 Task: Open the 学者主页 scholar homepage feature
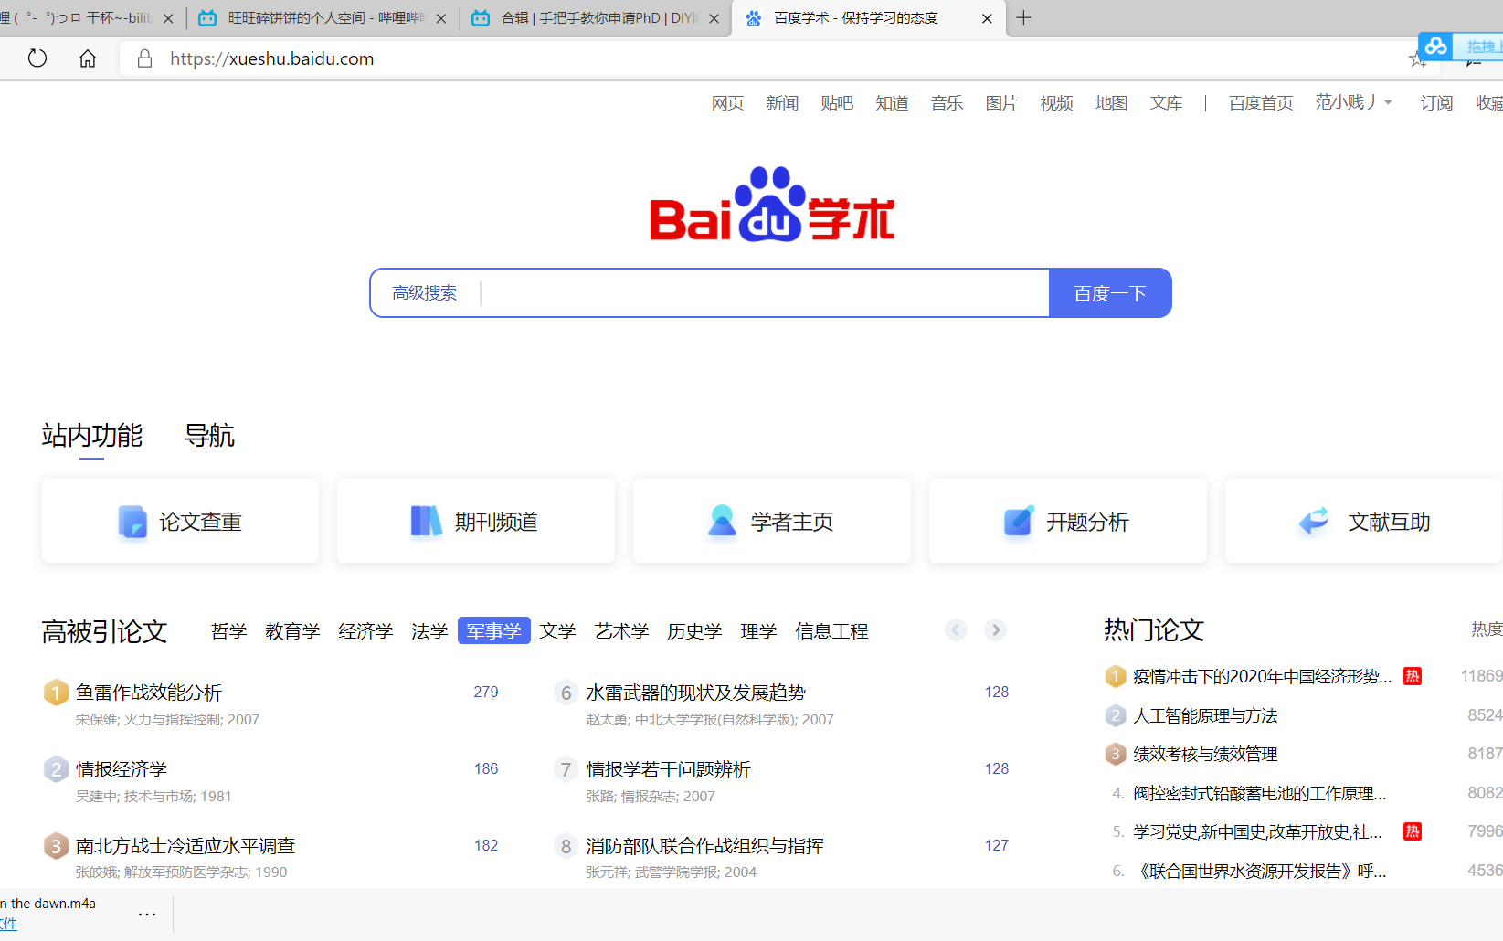click(771, 521)
